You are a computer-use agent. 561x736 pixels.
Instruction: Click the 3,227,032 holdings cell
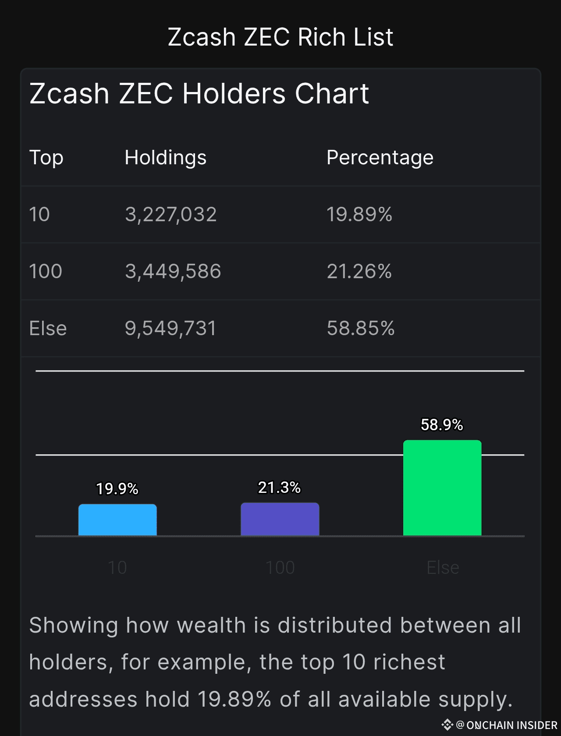point(171,215)
